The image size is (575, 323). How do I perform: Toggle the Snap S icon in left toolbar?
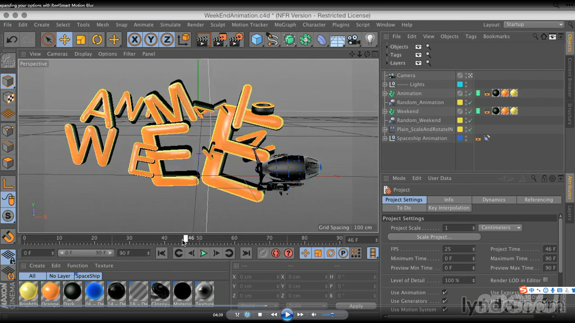coord(8,216)
